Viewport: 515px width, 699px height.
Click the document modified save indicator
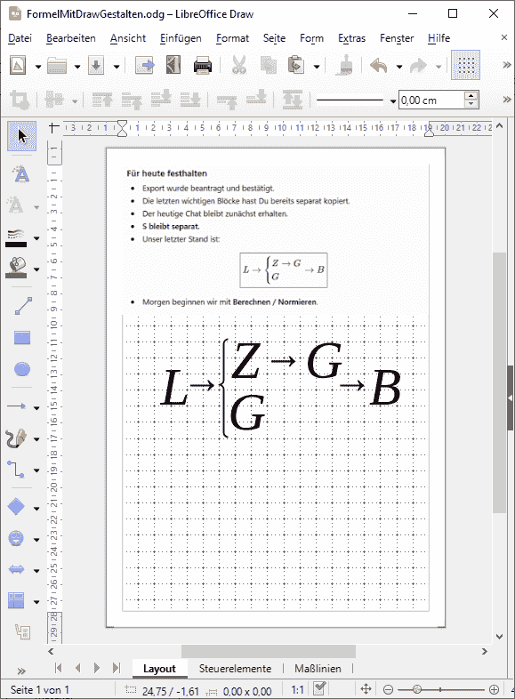(x=319, y=688)
